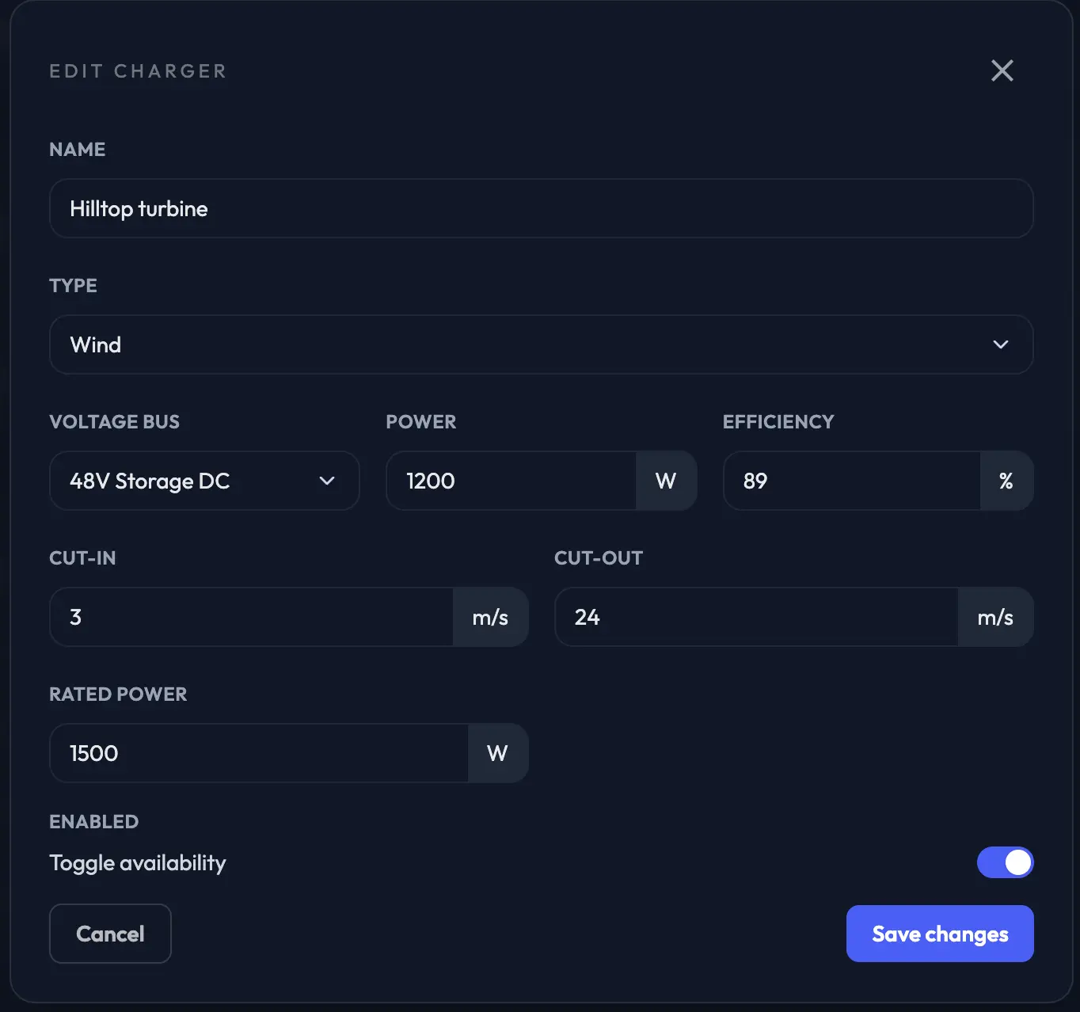The height and width of the screenshot is (1012, 1080).
Task: Click the W unit next to Power
Action: [666, 481]
